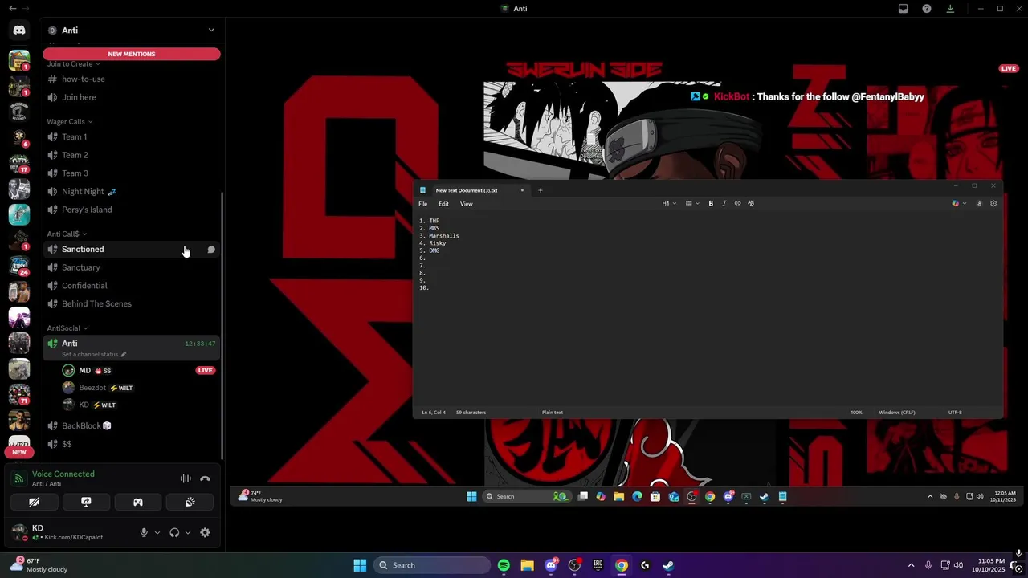This screenshot has height=578, width=1028.
Task: Open output device options arrow beside headphones
Action: coord(188,532)
